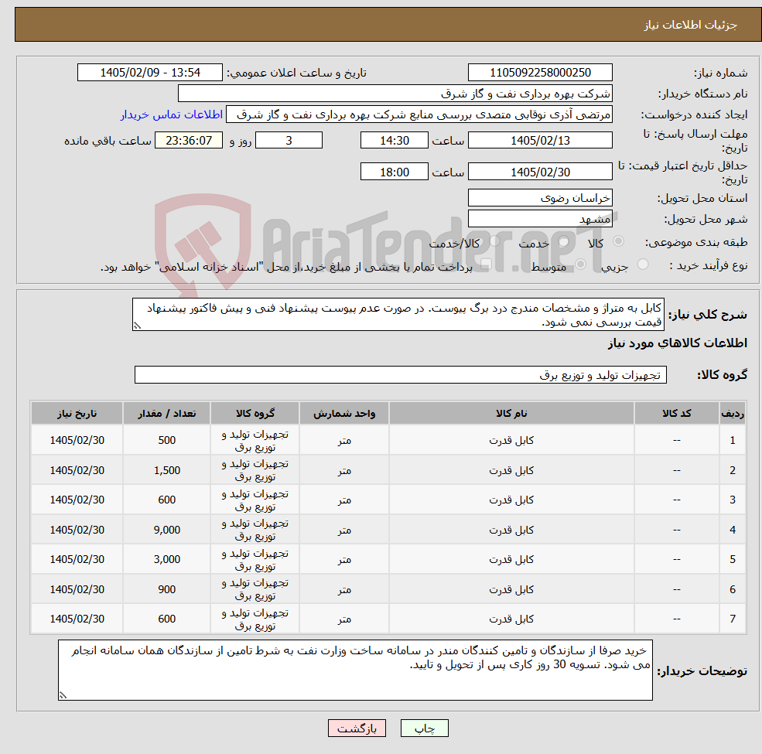Click the deadline time field 14:30

(394, 141)
